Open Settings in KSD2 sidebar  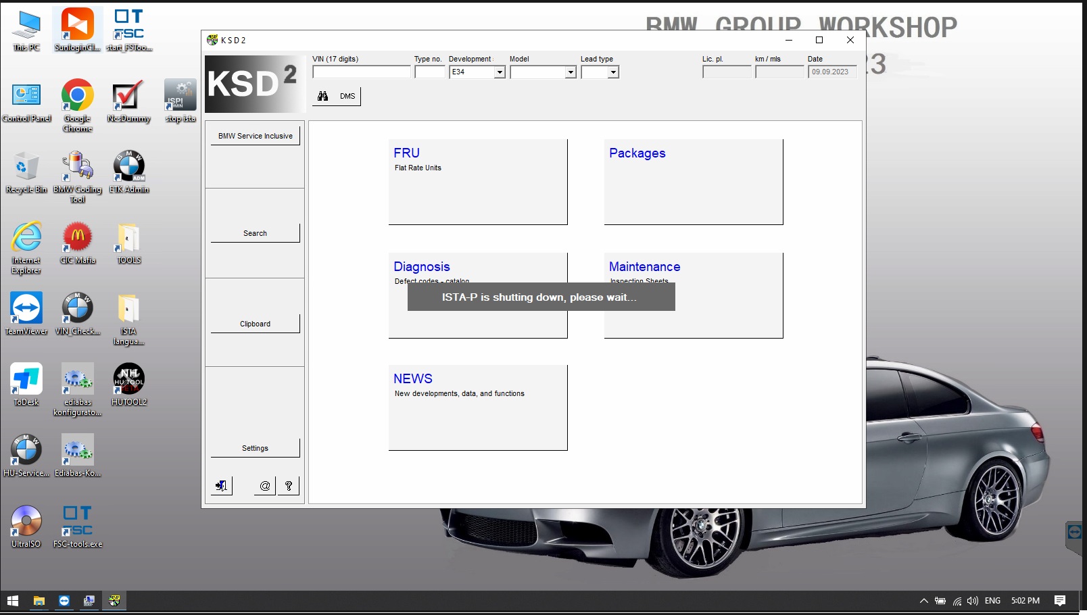coord(255,448)
